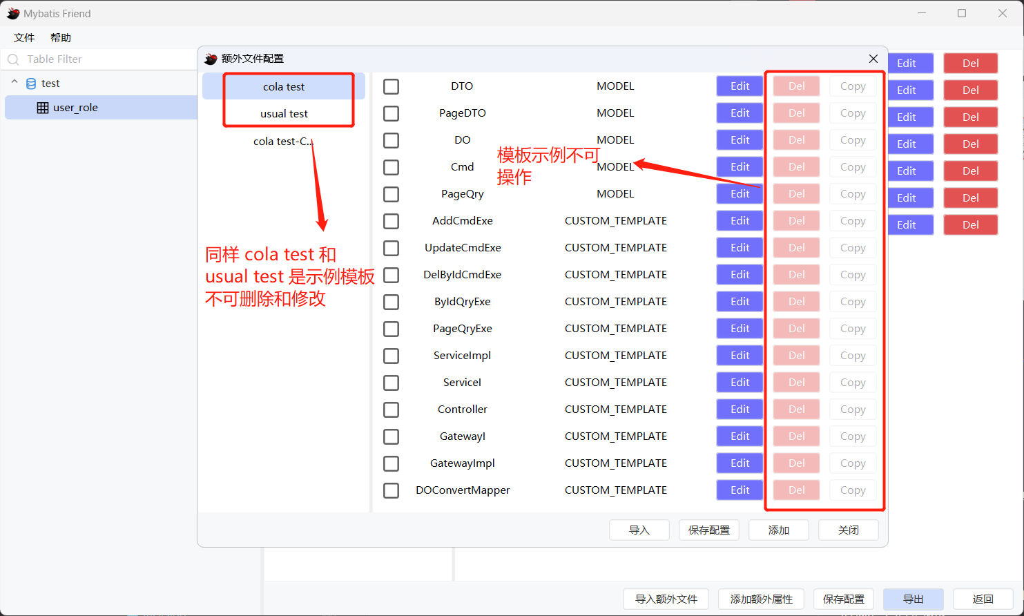This screenshot has height=616, width=1024.
Task: Select the cola test-C... template group
Action: pyautogui.click(x=284, y=141)
